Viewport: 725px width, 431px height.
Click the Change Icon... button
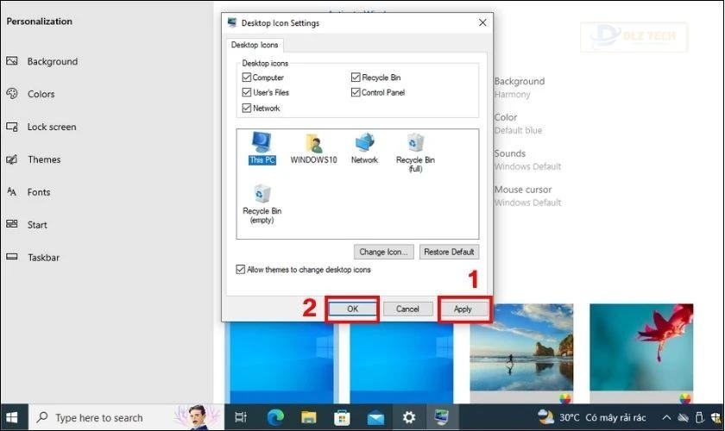tap(383, 253)
